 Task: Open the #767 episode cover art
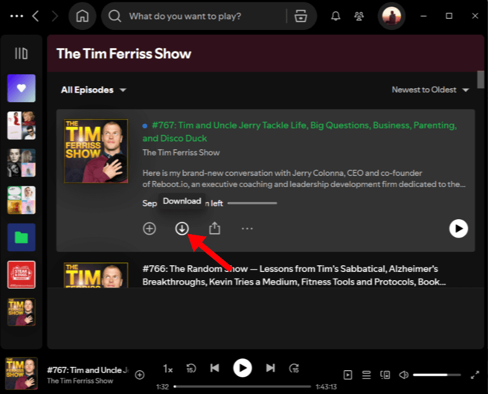[x=96, y=151]
